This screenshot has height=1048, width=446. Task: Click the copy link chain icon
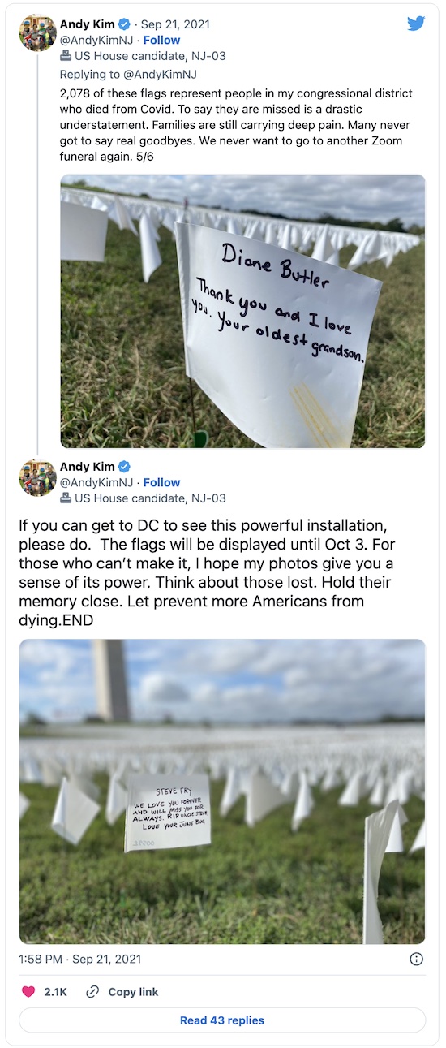point(92,992)
